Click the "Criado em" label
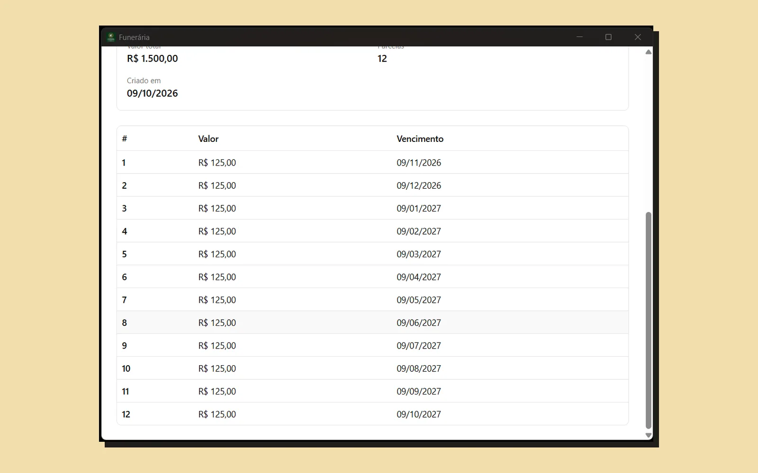 [144, 80]
